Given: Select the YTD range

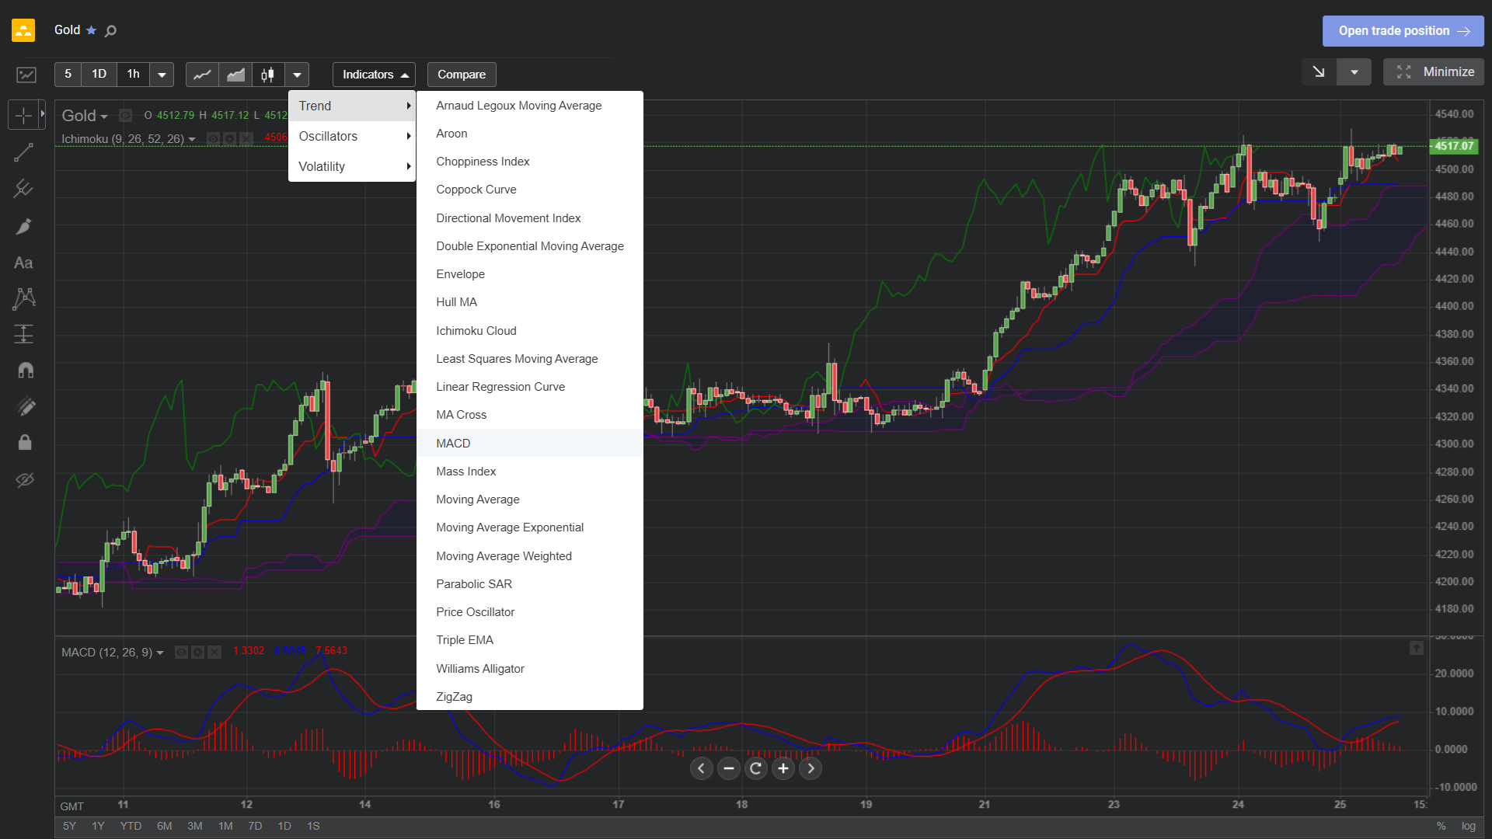Looking at the screenshot, I should coord(131,826).
